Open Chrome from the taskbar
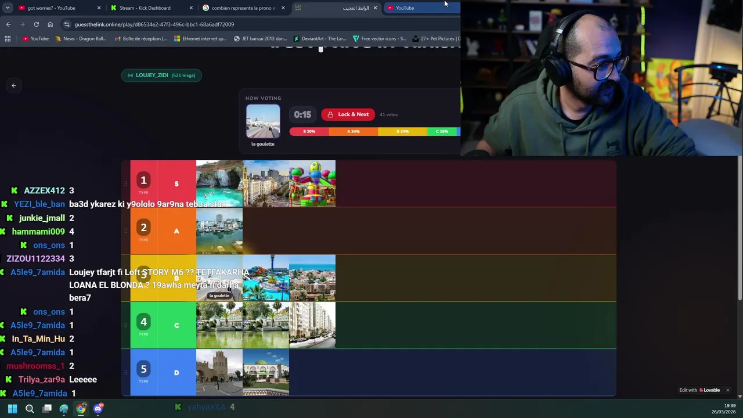Image resolution: width=743 pixels, height=418 pixels. coord(81,409)
